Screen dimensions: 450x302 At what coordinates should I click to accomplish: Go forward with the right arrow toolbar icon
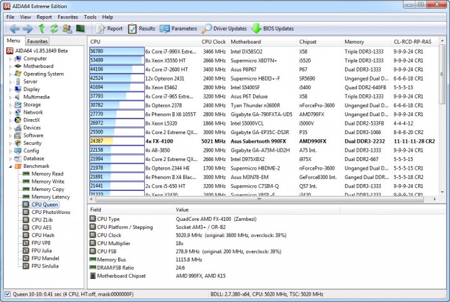coord(27,29)
